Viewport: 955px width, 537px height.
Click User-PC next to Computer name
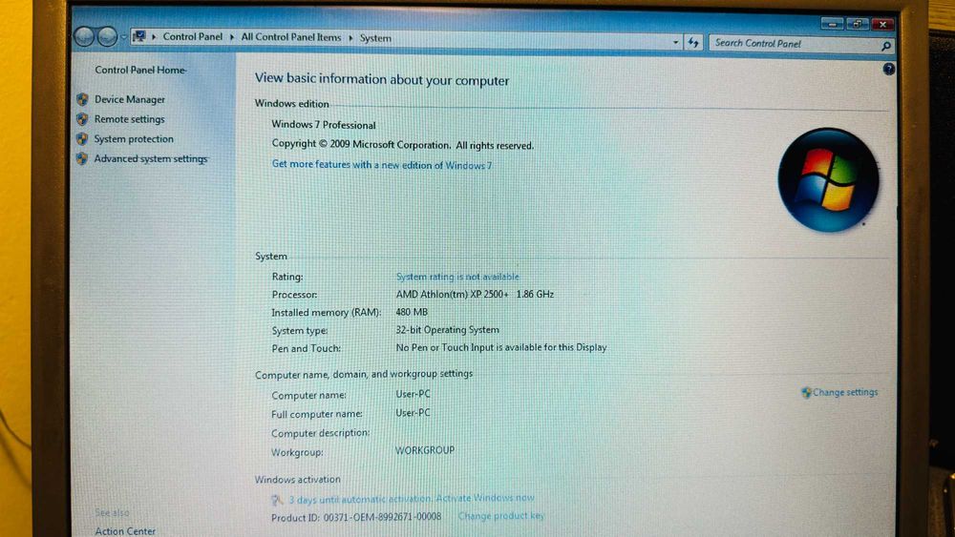(x=413, y=394)
